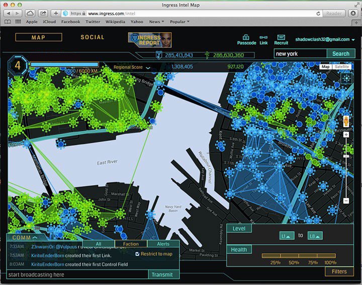This screenshot has width=362, height=285.
Task: Reload the page with refresh icon
Action: (x=318, y=14)
